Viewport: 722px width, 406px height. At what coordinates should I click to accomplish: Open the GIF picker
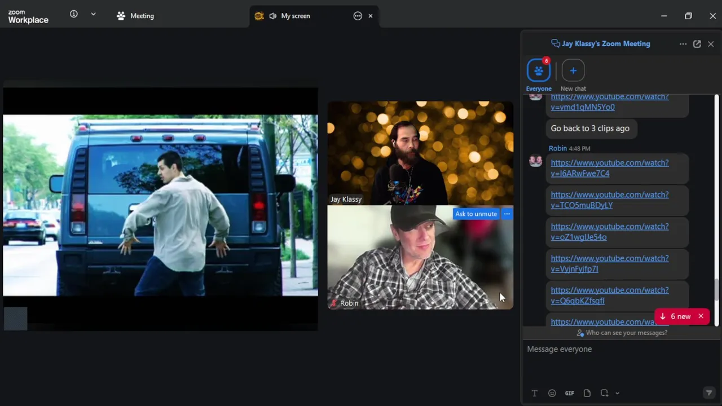(569, 393)
